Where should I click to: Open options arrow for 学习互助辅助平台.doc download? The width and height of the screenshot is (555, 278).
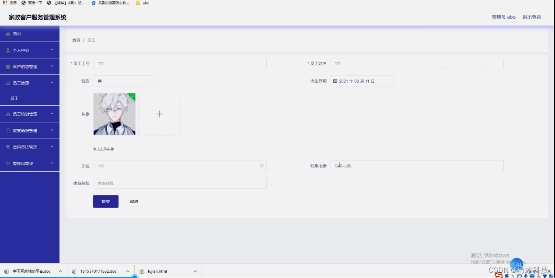[60, 271]
